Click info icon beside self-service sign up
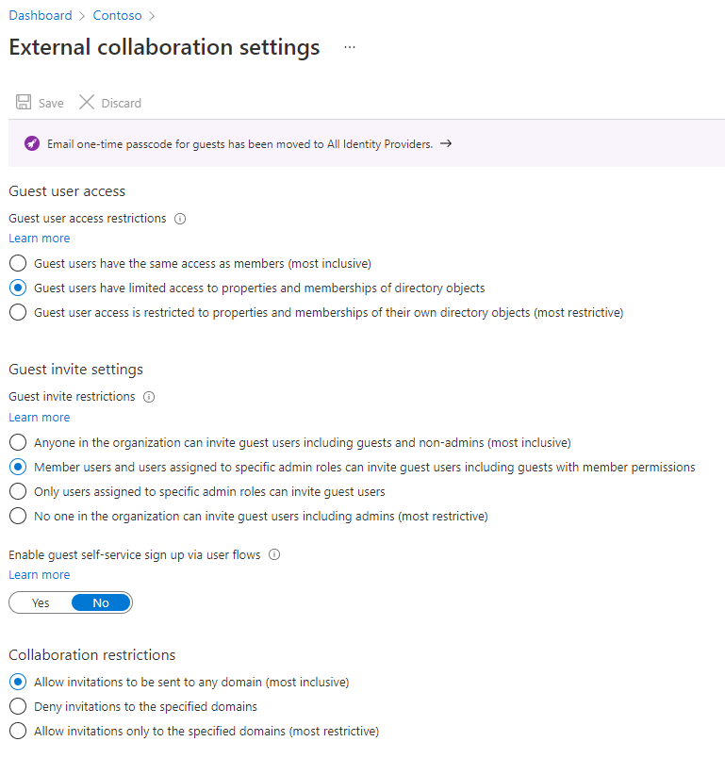 pos(274,555)
